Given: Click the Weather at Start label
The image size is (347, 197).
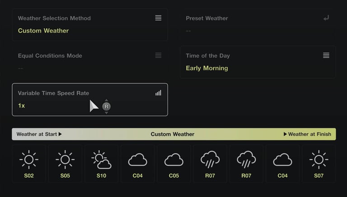Looking at the screenshot, I should [39, 134].
